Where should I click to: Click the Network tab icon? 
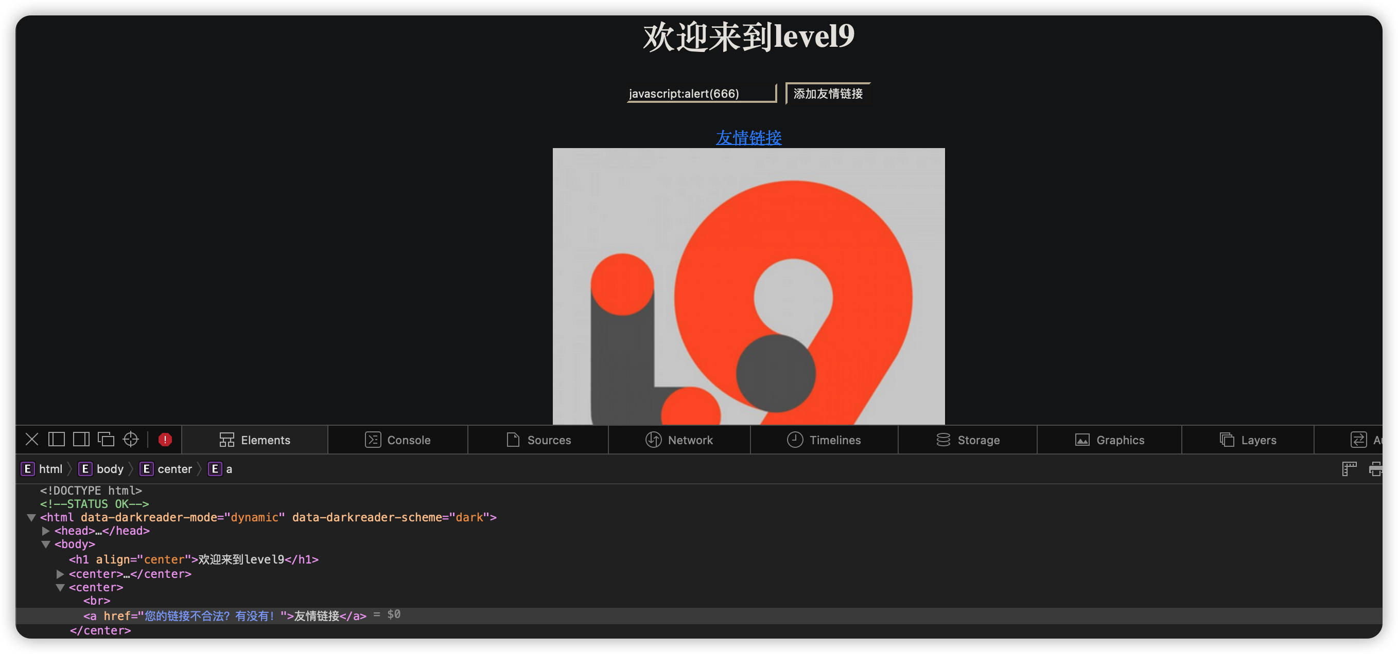pyautogui.click(x=653, y=440)
